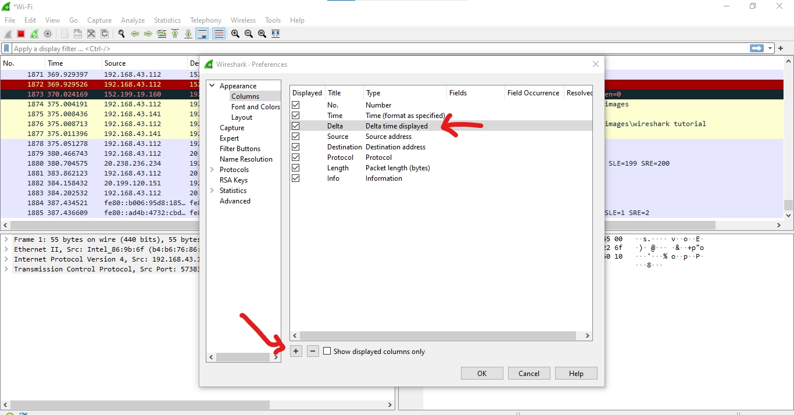Open the Wireless menu

pos(243,20)
